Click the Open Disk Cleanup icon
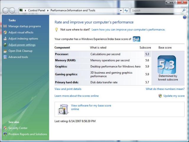The image size is (189, 142). tap(5, 51)
